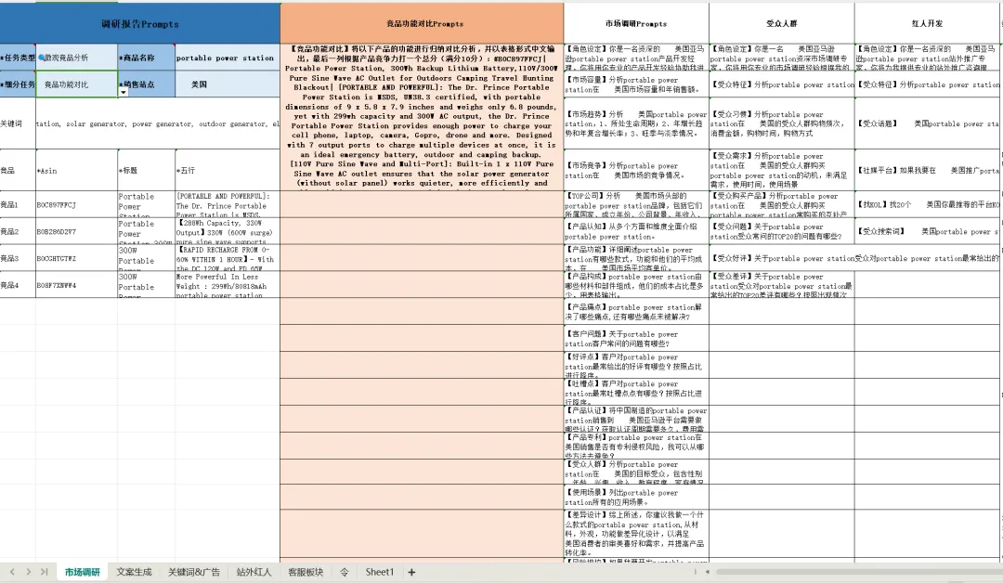Switch to the Sheet1 tab
This screenshot has height=583, width=1003.
tap(379, 572)
